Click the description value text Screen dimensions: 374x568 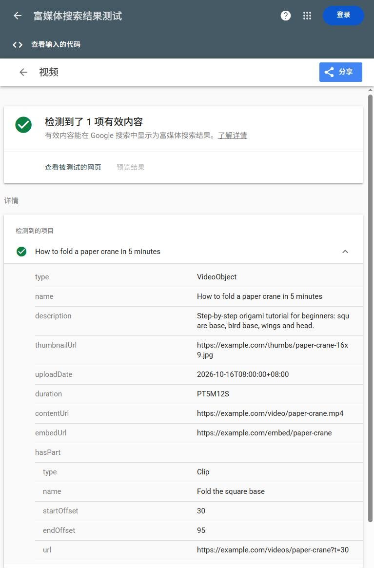pyautogui.click(x=273, y=321)
